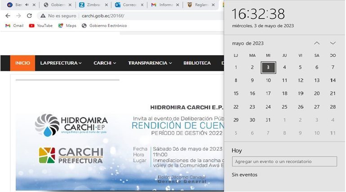Click the 'Agregar un evento' input field
Screen dimensions: 346x192
click(284, 161)
